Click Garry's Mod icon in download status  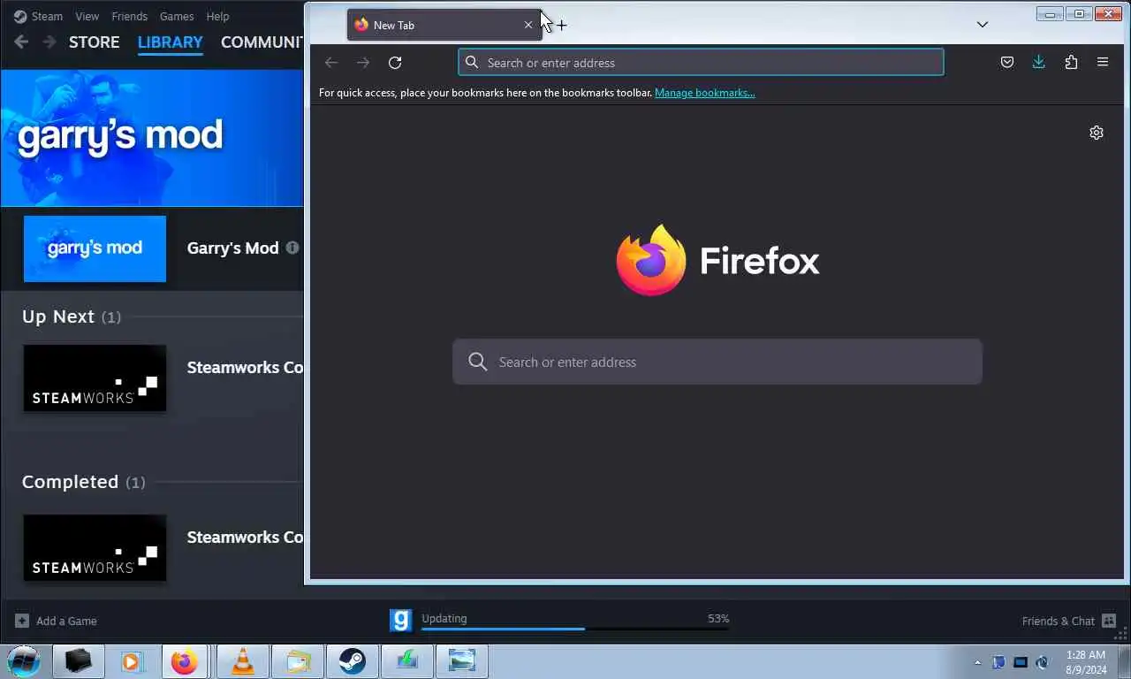tap(401, 621)
